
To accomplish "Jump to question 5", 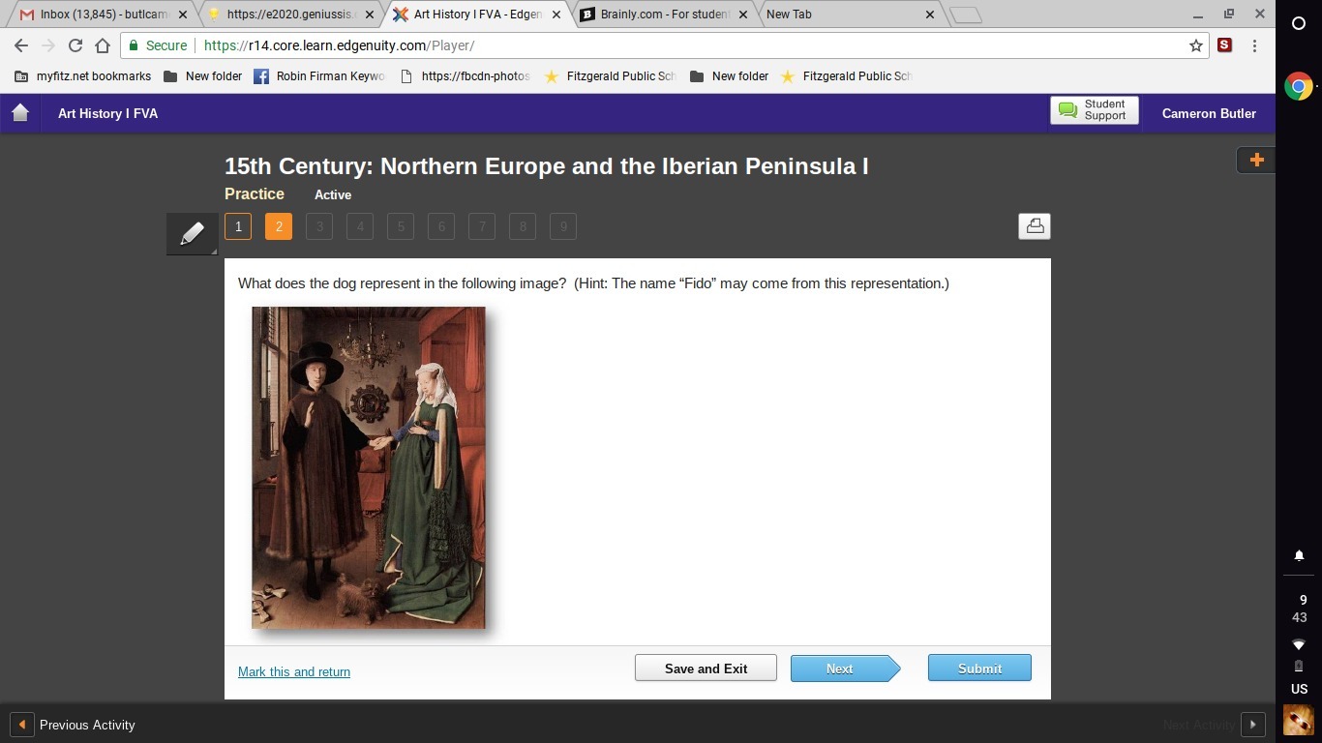I will pos(401,226).
